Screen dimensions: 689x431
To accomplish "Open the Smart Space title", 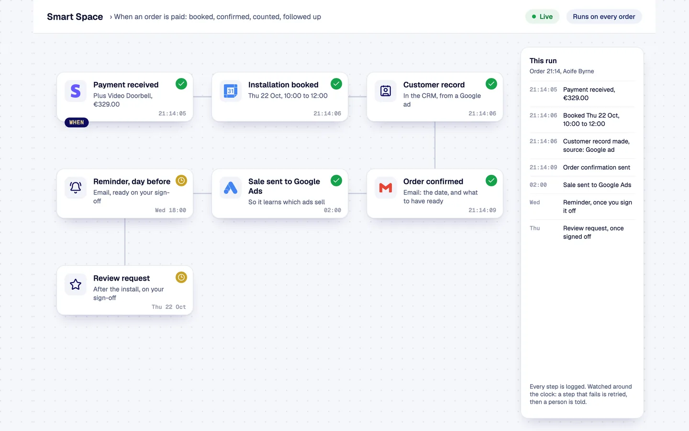I will tap(75, 17).
